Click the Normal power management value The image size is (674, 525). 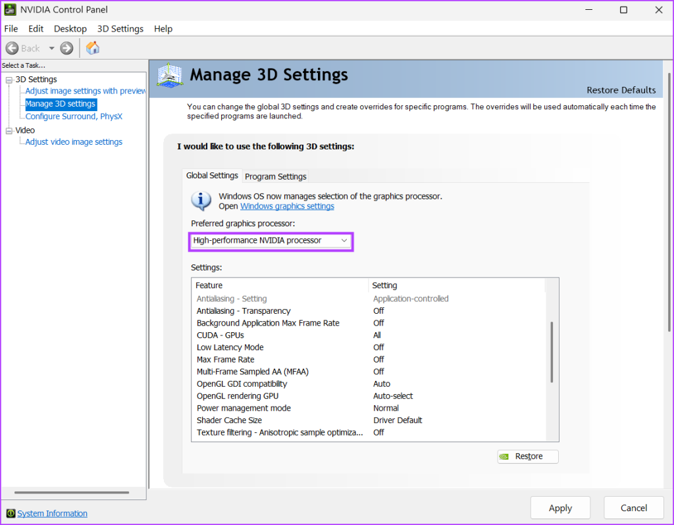[386, 408]
